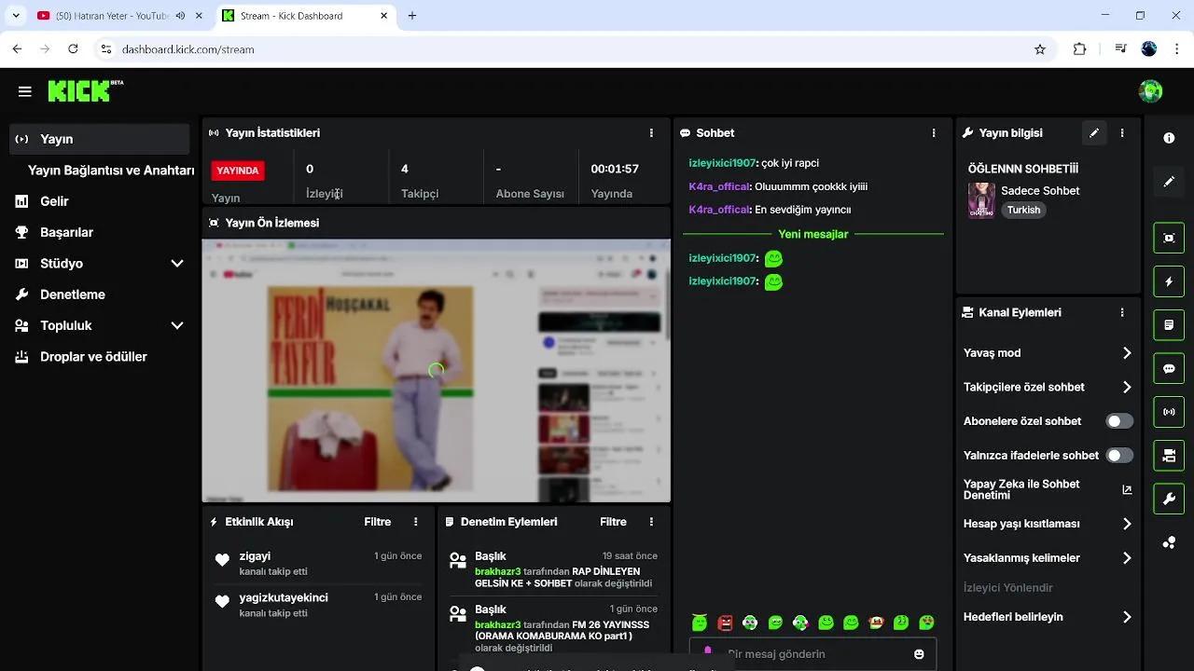The width and height of the screenshot is (1194, 671).
Task: Click the Turkish language tag
Action: pyautogui.click(x=1023, y=211)
